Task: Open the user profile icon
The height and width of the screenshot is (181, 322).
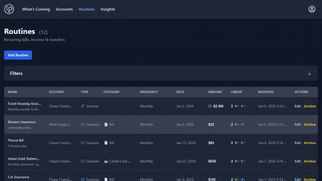Action: pos(312,9)
